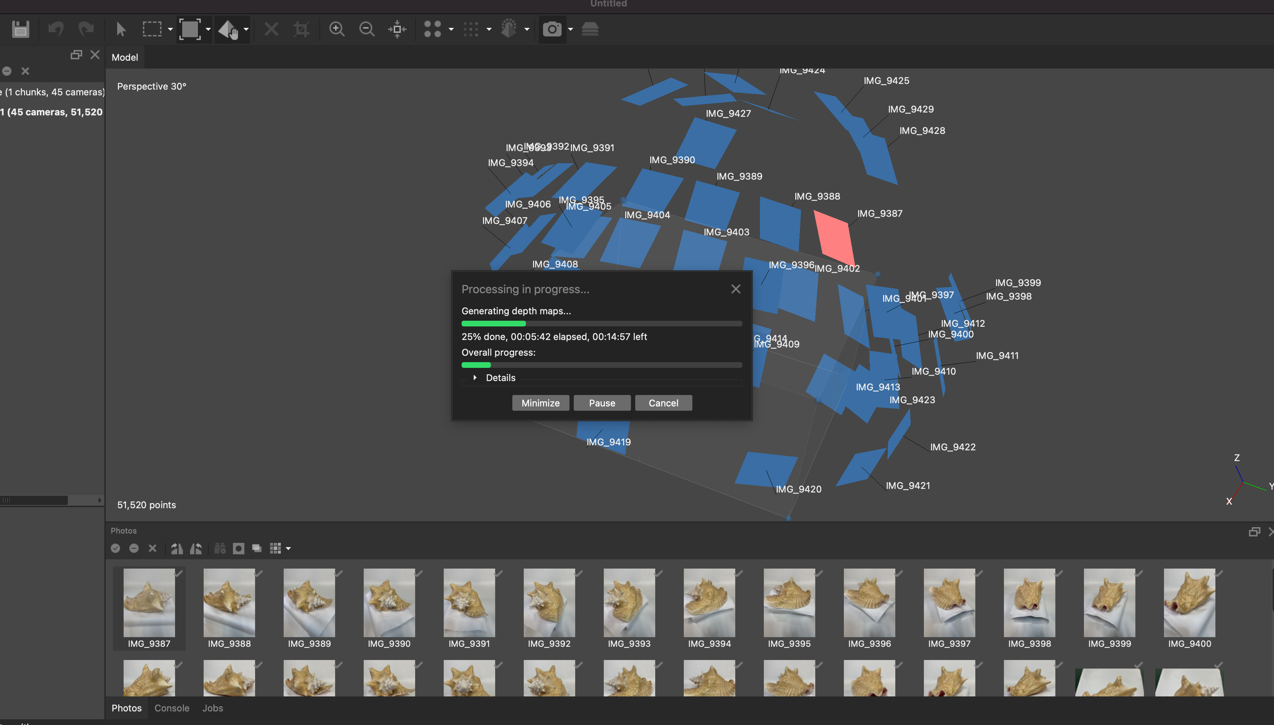Pause the depth map processing
This screenshot has width=1274, height=725.
[602, 403]
